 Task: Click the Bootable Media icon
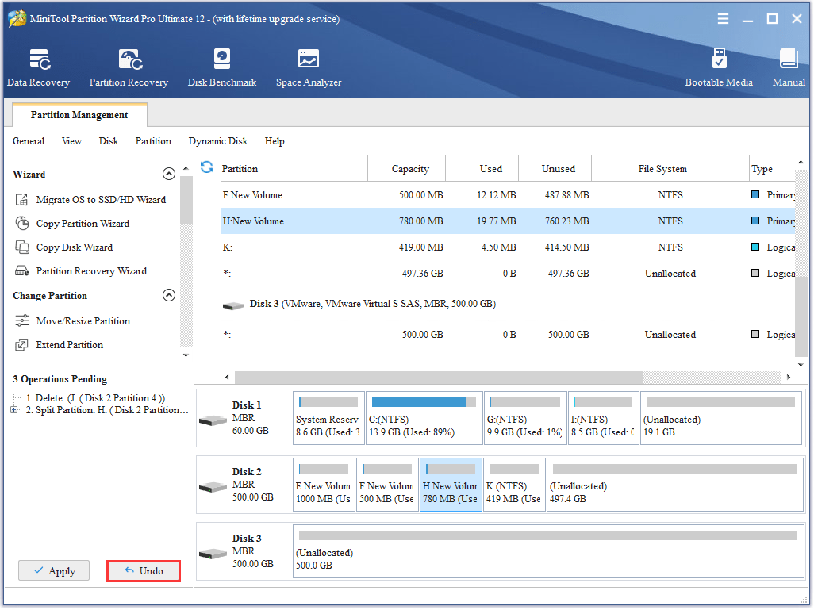(x=719, y=65)
